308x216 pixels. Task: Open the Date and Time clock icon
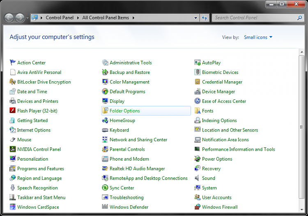13,91
